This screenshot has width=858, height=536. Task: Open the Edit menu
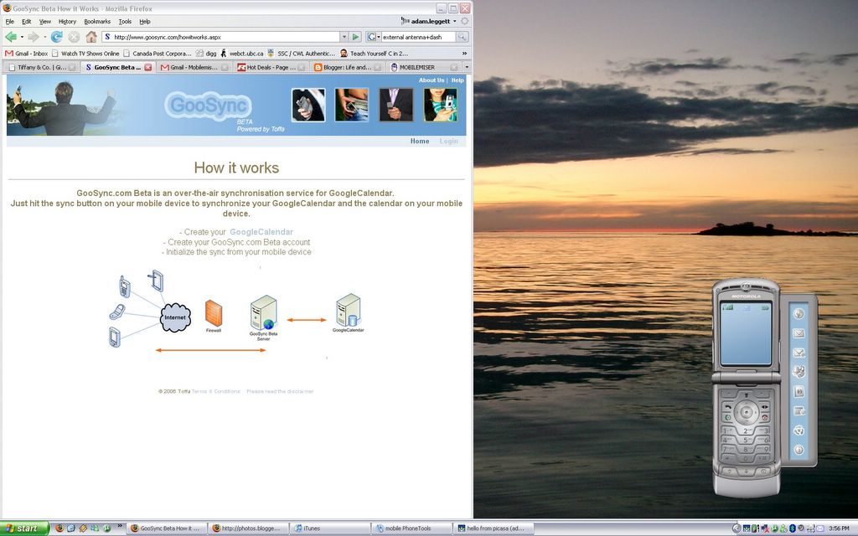(x=26, y=21)
